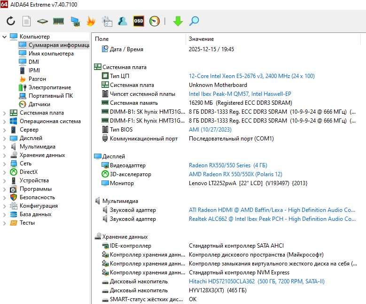Open the OSD panel toolbar icon
Screen dimensions: 366x304
(x=139, y=21)
